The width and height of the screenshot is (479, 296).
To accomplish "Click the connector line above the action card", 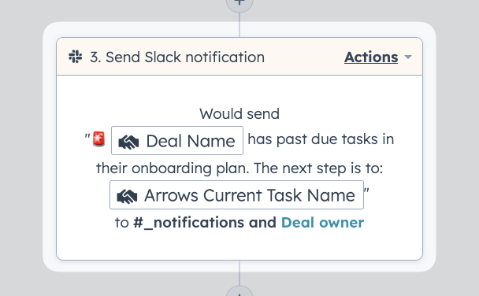I will (x=239, y=25).
